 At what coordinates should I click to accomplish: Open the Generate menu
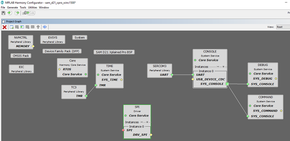coord(12,7)
